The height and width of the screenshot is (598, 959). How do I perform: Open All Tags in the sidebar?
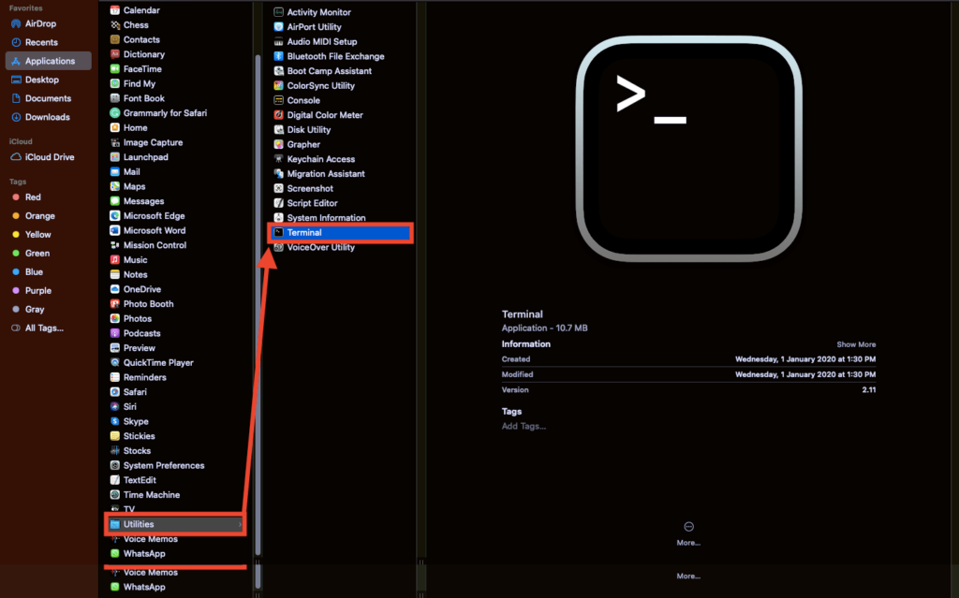(44, 328)
